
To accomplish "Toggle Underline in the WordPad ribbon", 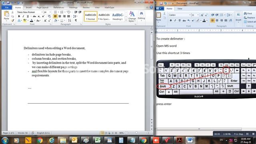I will (180, 20).
